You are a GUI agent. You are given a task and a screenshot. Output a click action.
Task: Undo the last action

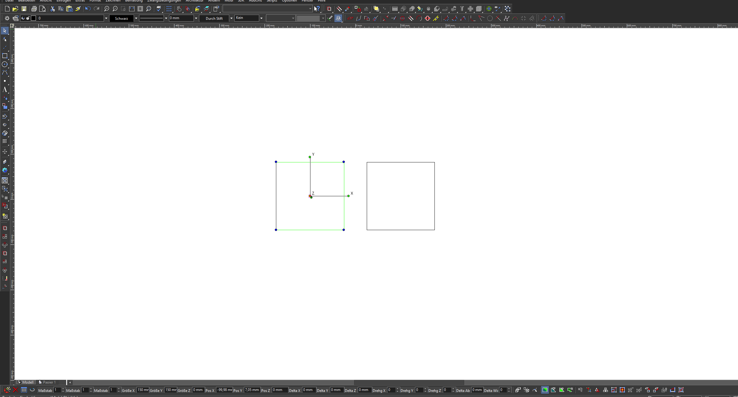click(88, 9)
